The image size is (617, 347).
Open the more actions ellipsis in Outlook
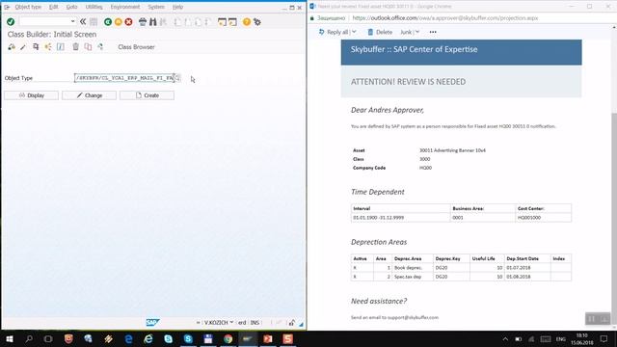click(x=433, y=32)
